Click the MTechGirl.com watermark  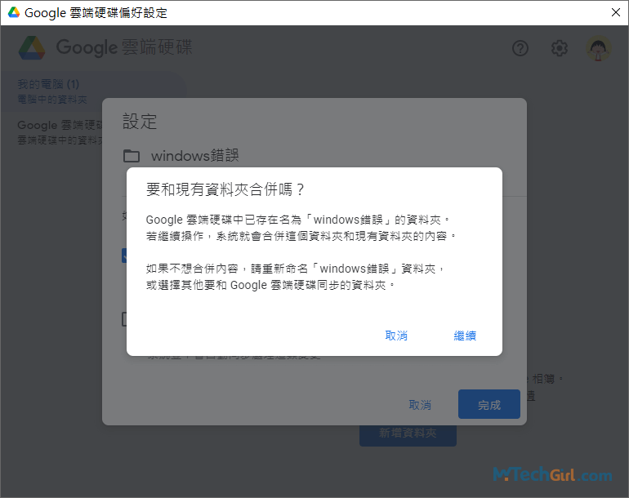(552, 474)
